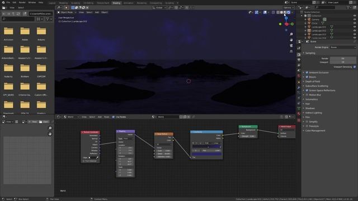Image resolution: width=358 pixels, height=201 pixels.
Task: Click the zoom magnifier icon in viewport
Action: coord(291,34)
